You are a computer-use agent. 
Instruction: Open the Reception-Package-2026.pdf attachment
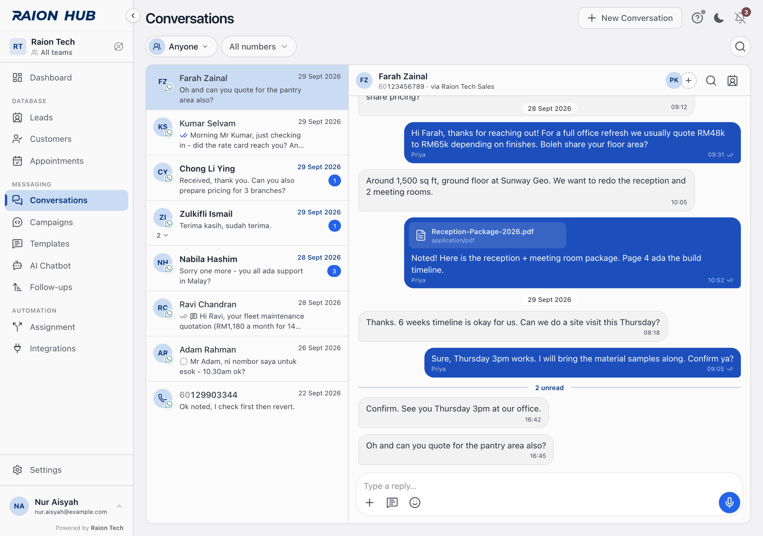487,235
